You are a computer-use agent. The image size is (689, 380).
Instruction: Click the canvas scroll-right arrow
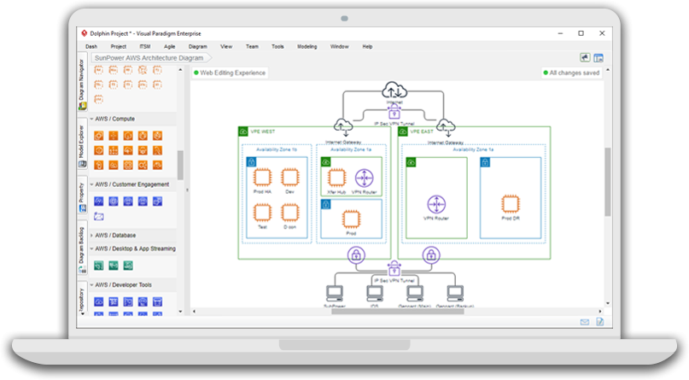600,312
